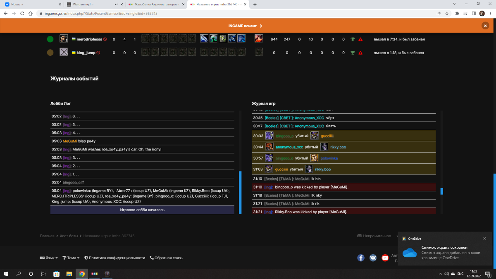Open the YouTube social link in footer

pyautogui.click(x=385, y=258)
